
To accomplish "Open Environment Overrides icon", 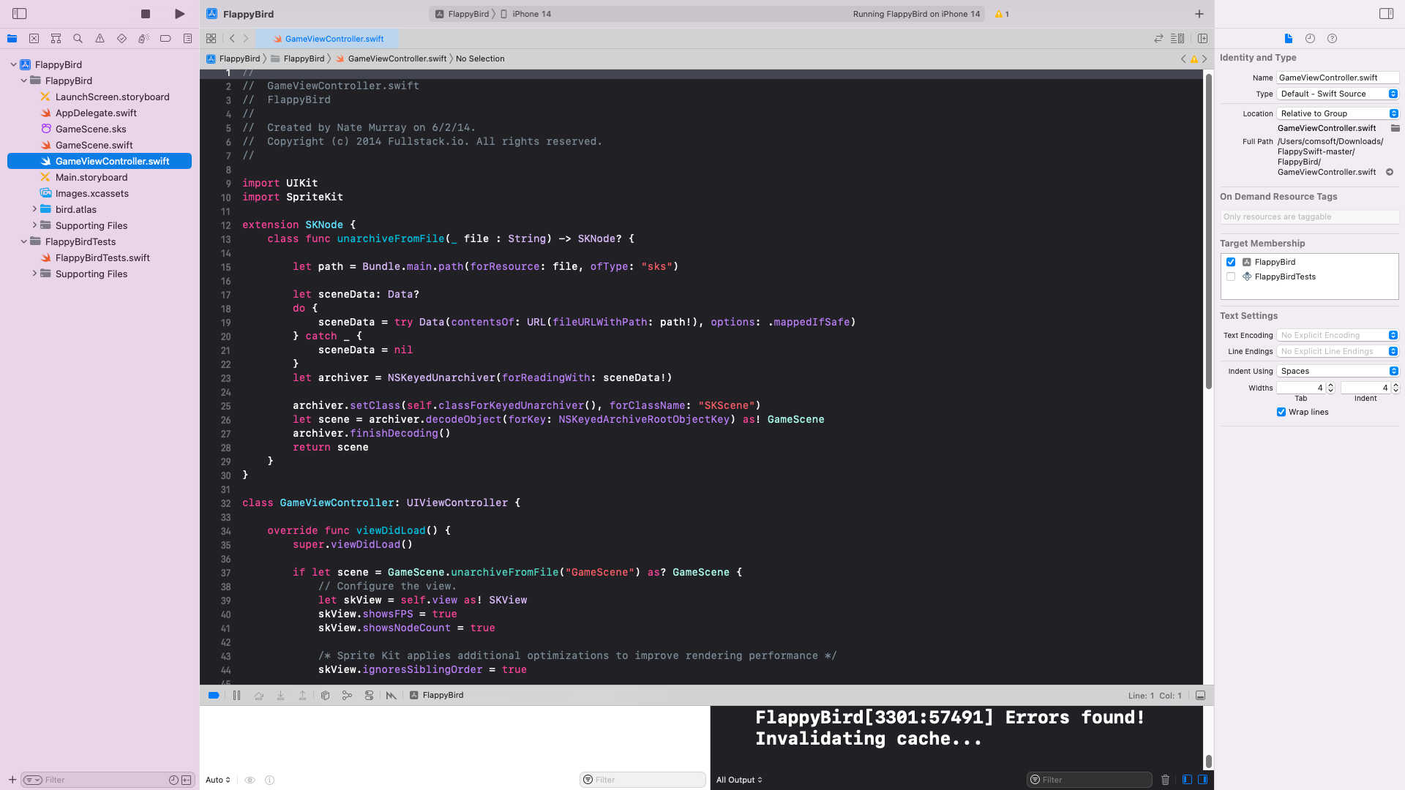I will pyautogui.click(x=369, y=696).
